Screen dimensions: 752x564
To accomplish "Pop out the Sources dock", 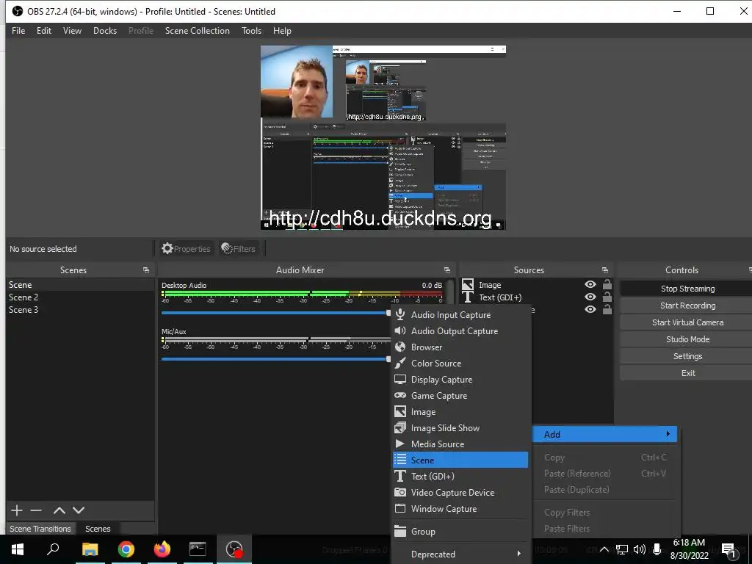I will 605,270.
